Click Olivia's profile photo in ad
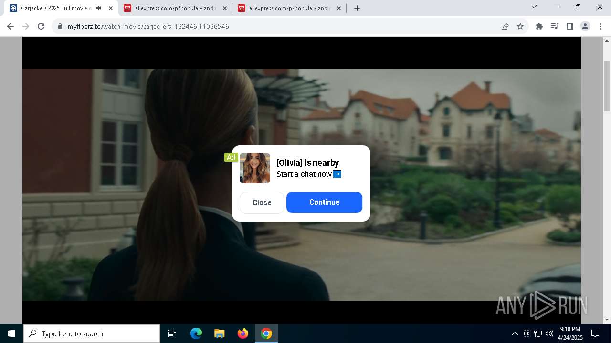This screenshot has width=611, height=343. (255, 168)
